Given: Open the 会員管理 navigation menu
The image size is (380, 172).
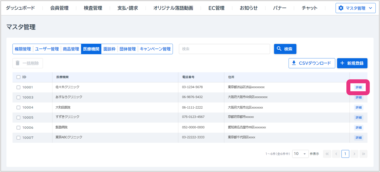Looking at the screenshot, I should coord(59,8).
